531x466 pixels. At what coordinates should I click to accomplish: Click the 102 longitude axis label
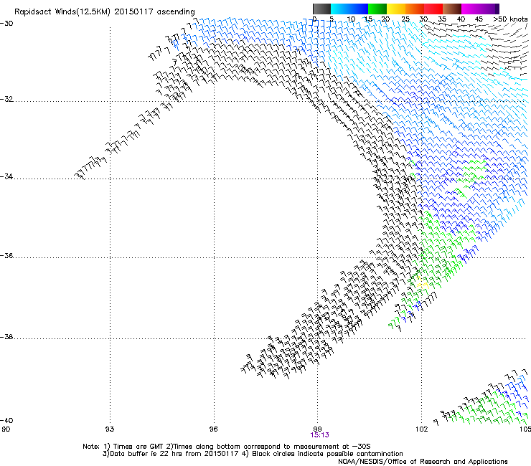coord(422,429)
